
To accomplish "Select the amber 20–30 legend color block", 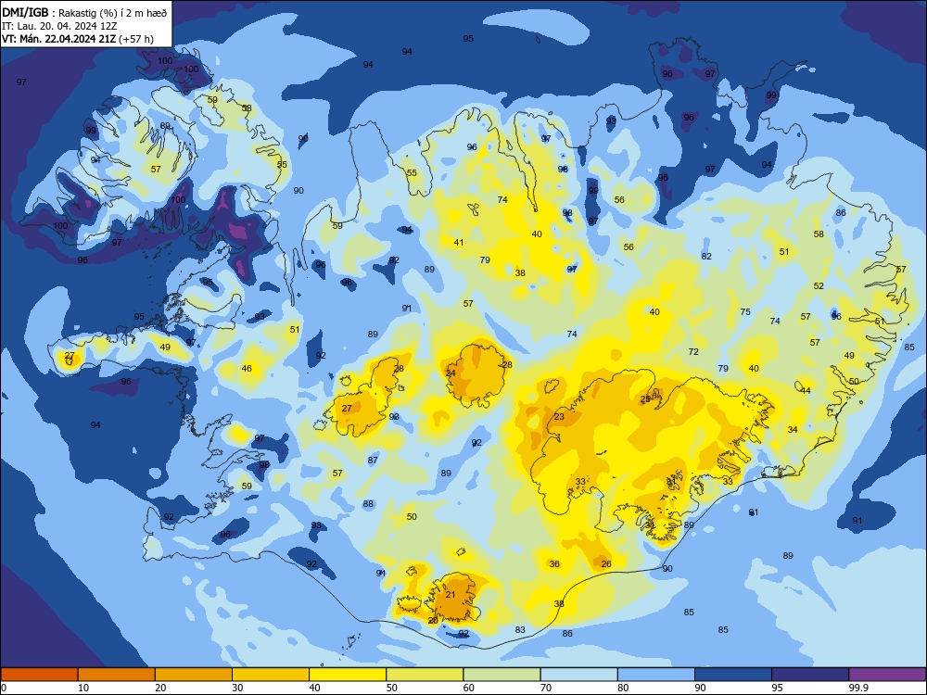I will click(194, 675).
